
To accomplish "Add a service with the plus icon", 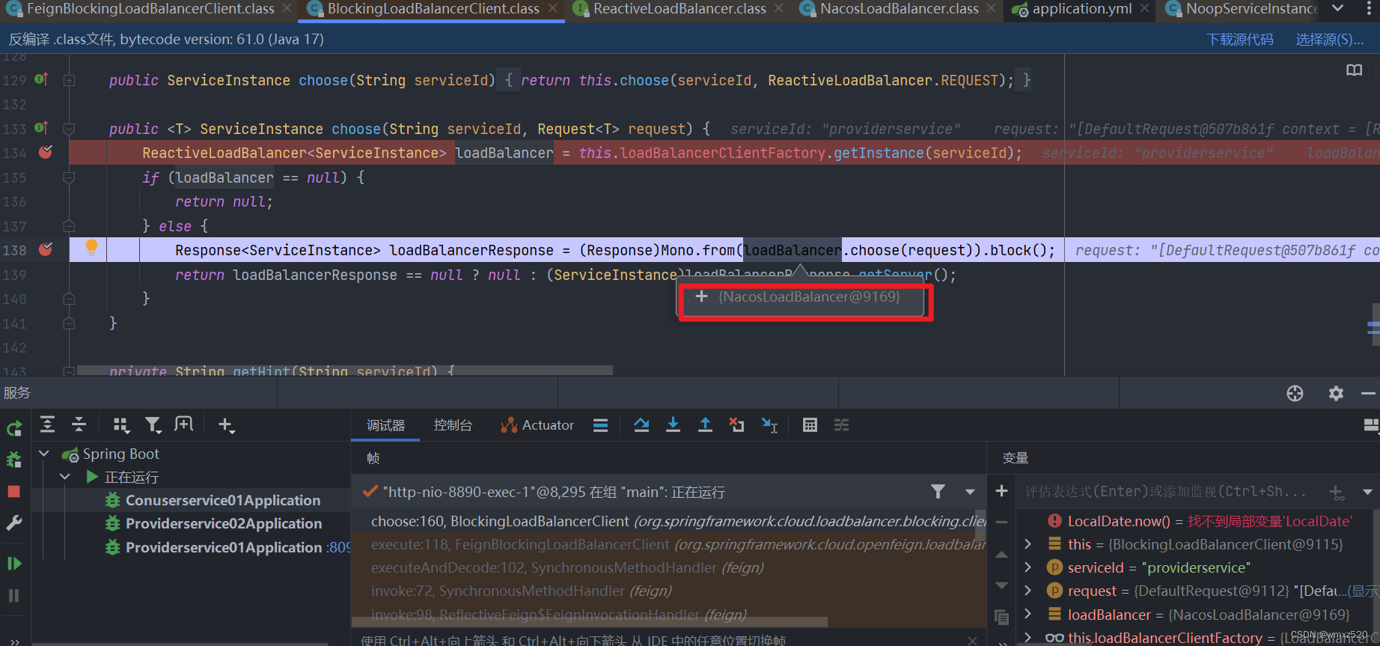I will tap(226, 424).
